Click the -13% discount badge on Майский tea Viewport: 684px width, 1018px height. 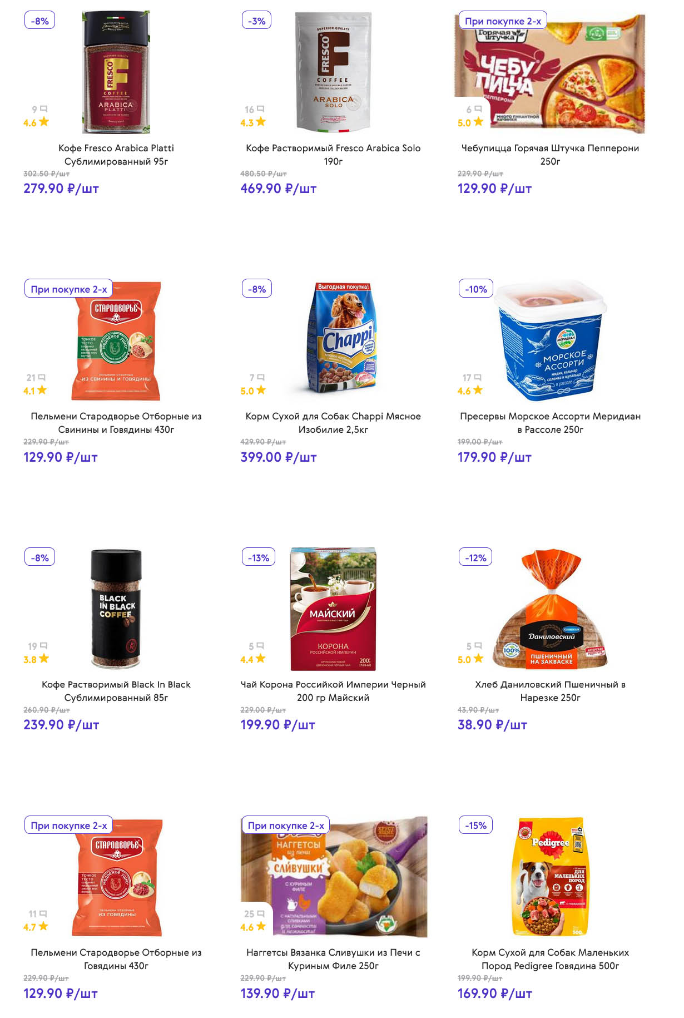(x=259, y=557)
